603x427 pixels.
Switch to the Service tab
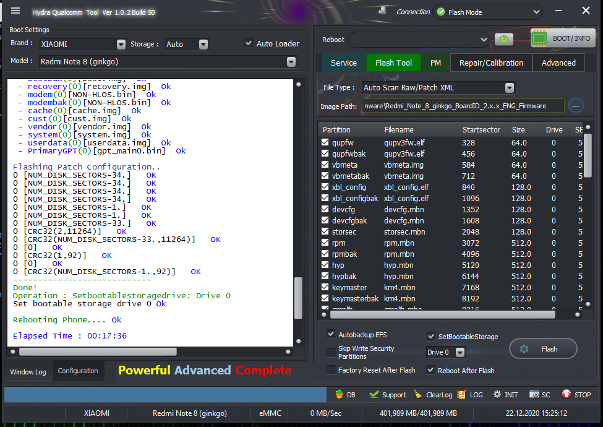point(343,63)
